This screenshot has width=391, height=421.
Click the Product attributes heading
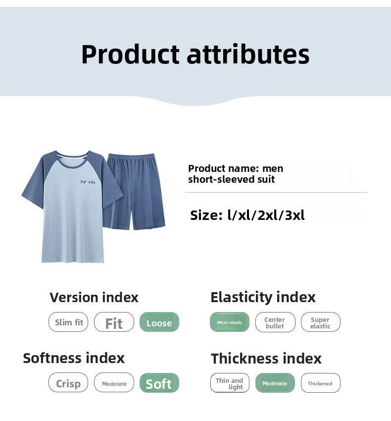click(x=195, y=54)
